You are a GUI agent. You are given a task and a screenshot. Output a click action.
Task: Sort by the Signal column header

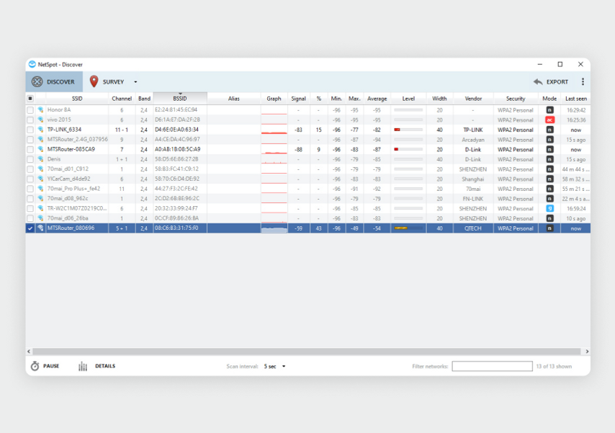[x=298, y=99]
